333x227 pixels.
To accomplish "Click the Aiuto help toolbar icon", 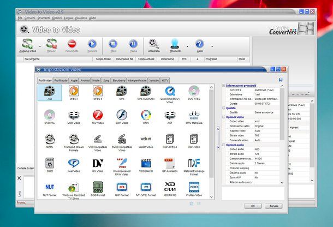I will (x=200, y=45).
